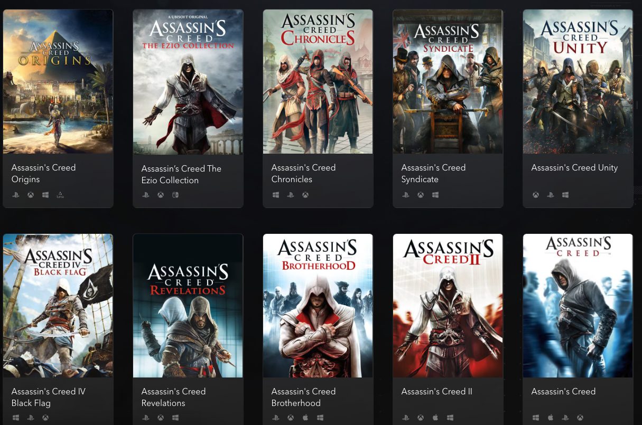Click the Apple icon under Assassin's Creed II
Screen dimensions: 642x425
(435, 418)
